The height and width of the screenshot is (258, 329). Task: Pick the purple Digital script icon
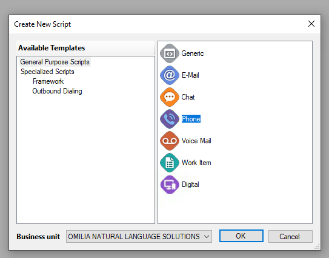pos(170,185)
